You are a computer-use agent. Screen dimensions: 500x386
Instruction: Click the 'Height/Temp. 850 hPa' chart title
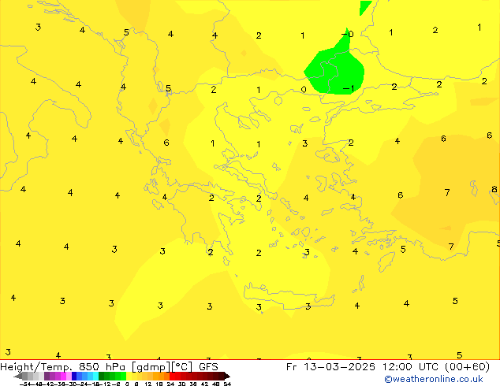pyautogui.click(x=63, y=366)
